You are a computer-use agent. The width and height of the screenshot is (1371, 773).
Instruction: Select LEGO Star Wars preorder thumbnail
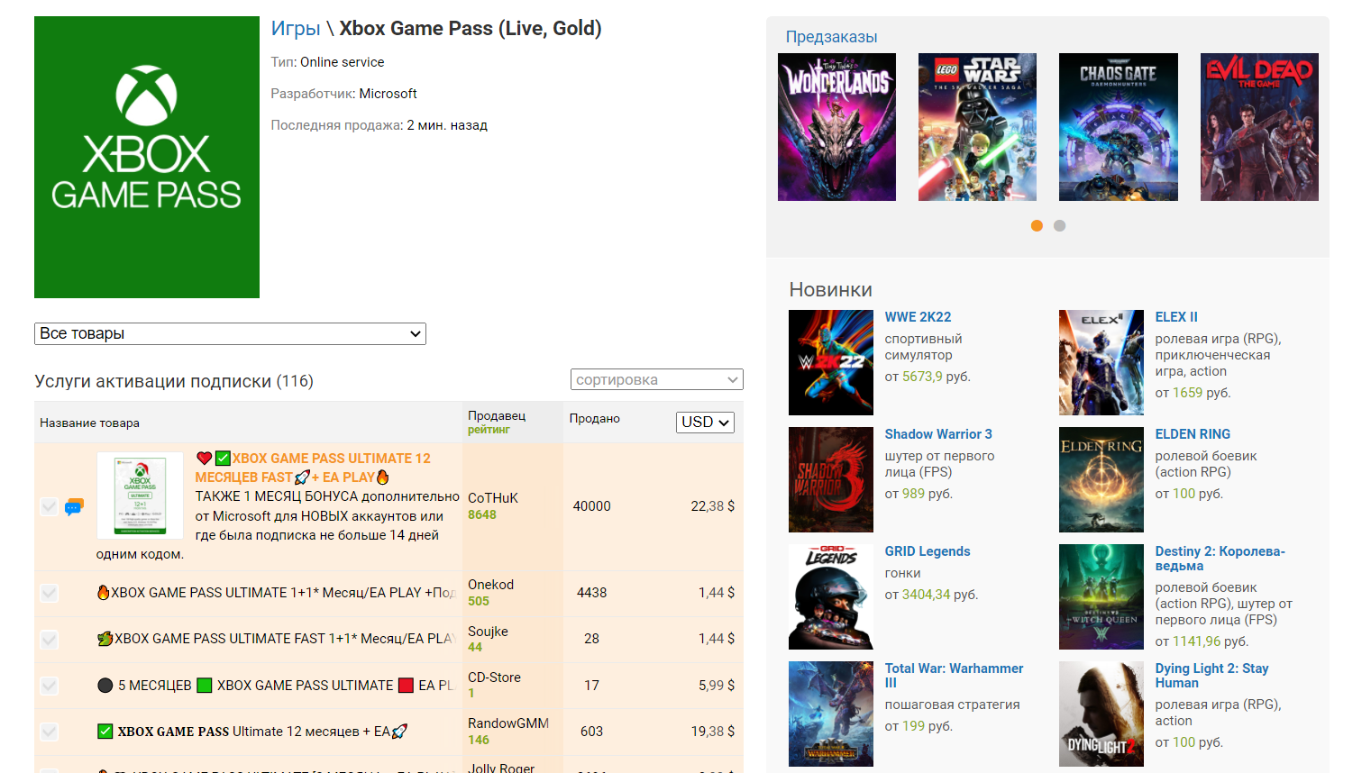pyautogui.click(x=977, y=127)
